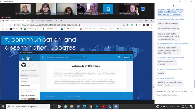This screenshot has width=195, height=109.
Task: Open Apps bookmark shortcut
Action: (5, 29)
